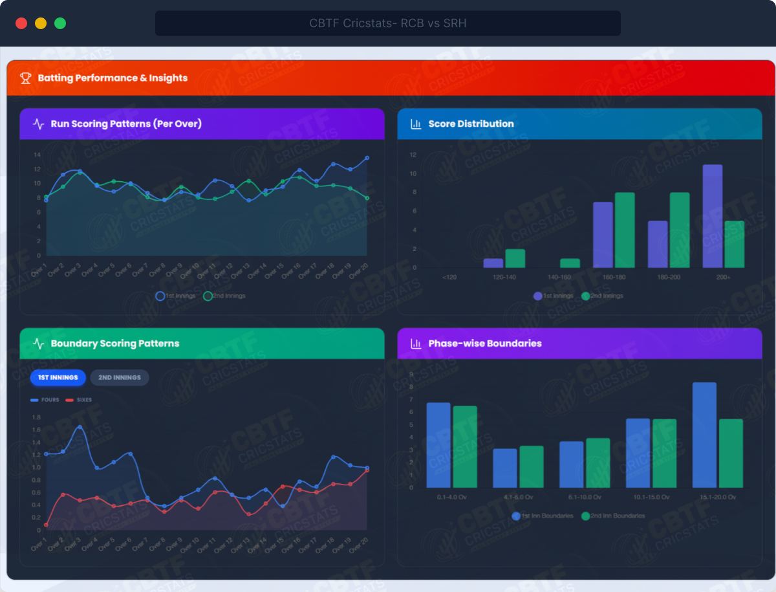Click the FOURS legend color swatch

[34, 400]
